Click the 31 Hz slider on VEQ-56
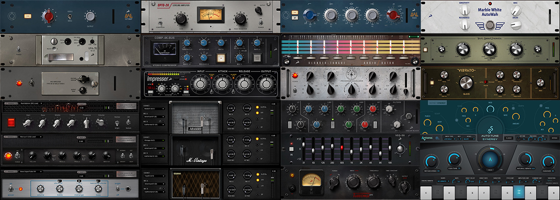Image resolution: width=560 pixels, height=200 pixels. (304, 145)
